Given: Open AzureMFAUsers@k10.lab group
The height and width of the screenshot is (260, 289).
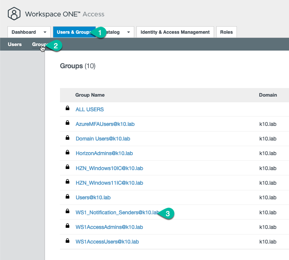Looking at the screenshot, I should [105, 124].
